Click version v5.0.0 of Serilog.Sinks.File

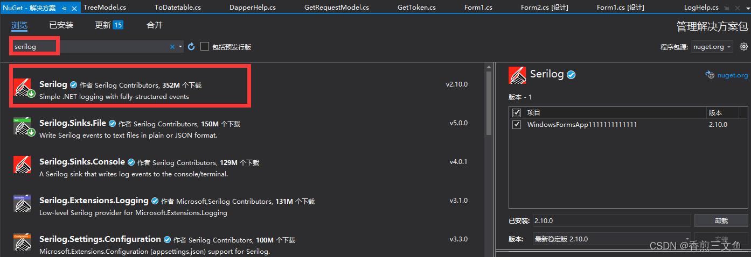[x=458, y=123]
